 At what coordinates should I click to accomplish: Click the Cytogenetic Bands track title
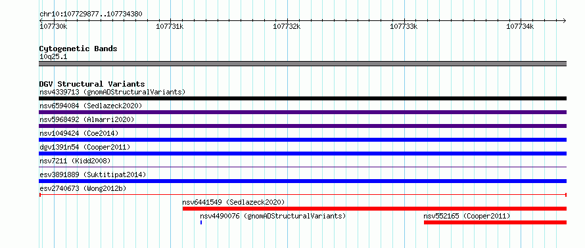(x=78, y=49)
